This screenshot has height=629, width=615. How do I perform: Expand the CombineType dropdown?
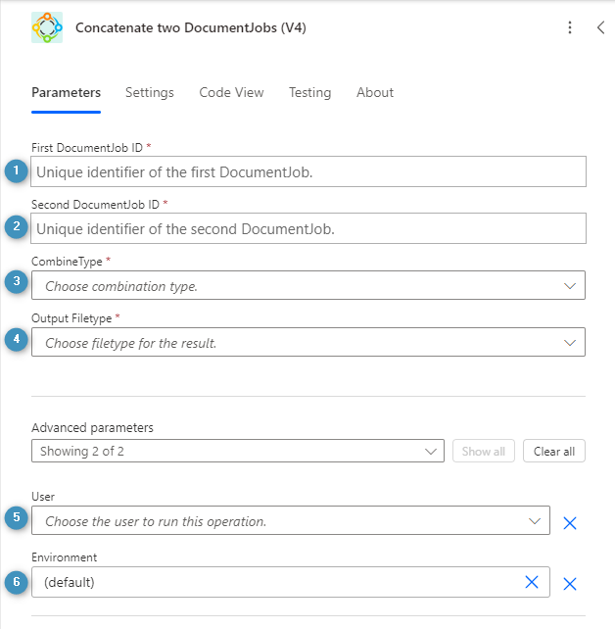pos(307,286)
